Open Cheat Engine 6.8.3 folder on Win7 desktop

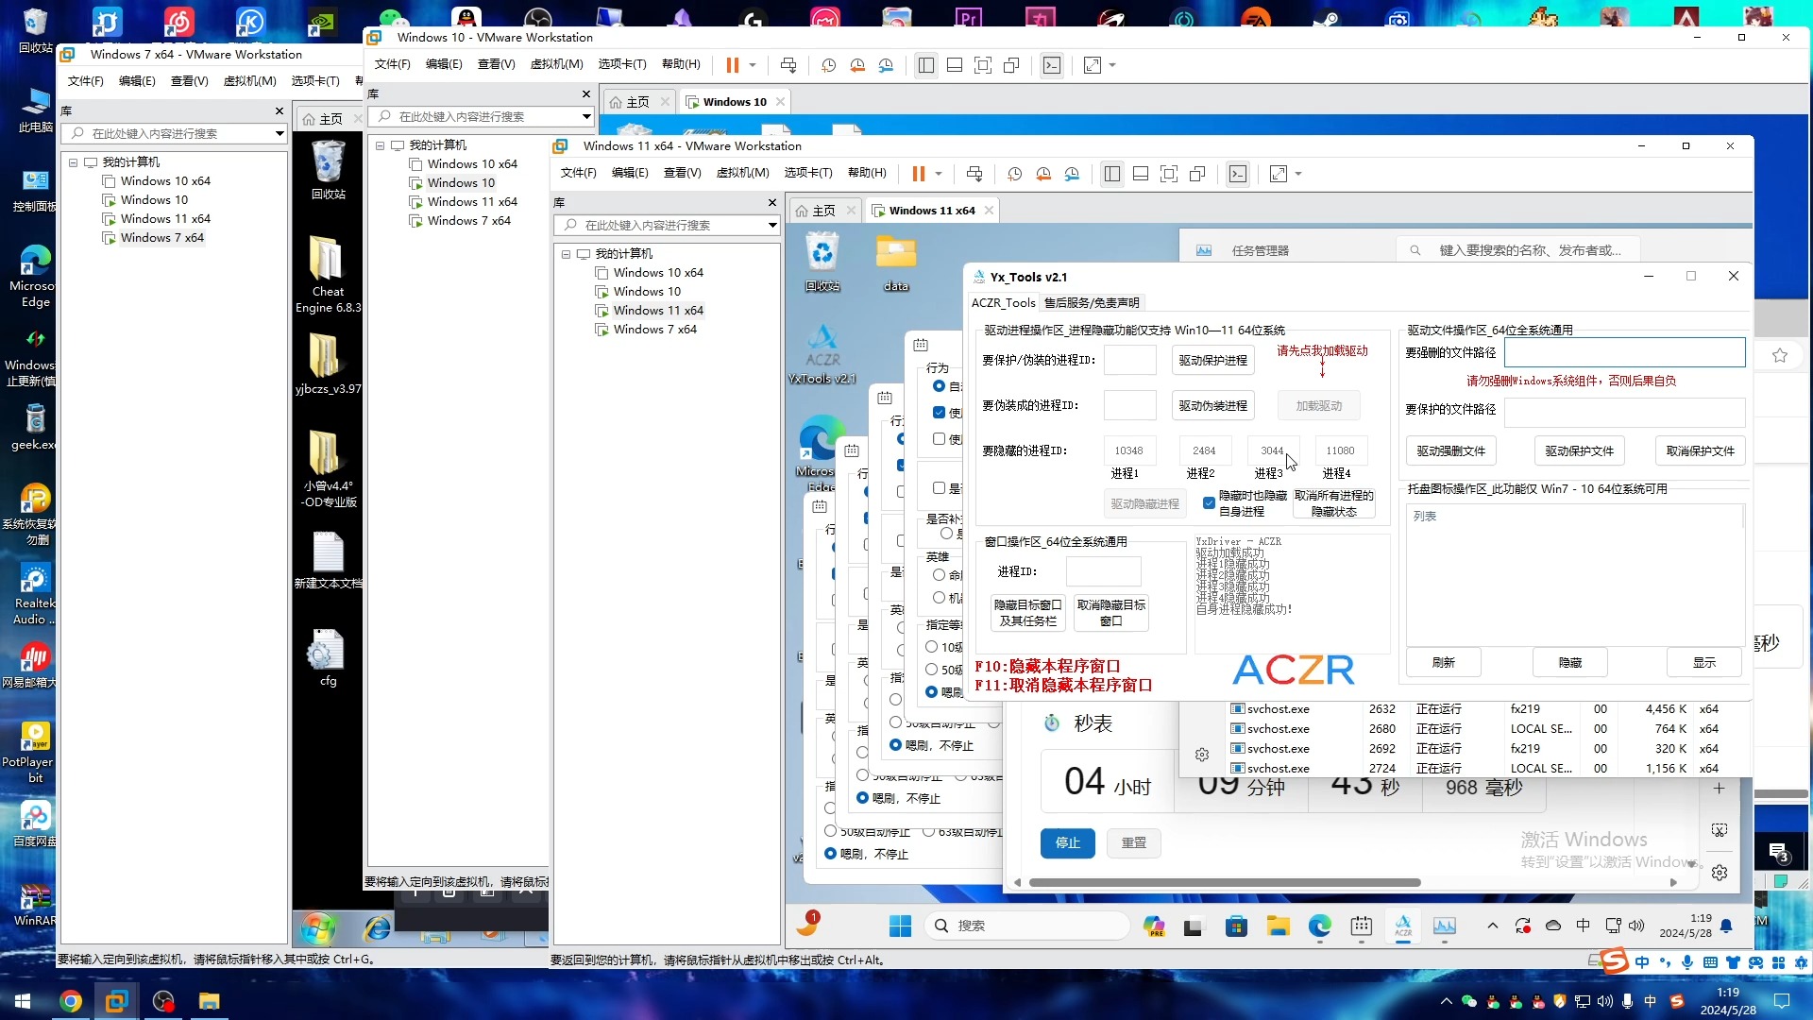328,274
